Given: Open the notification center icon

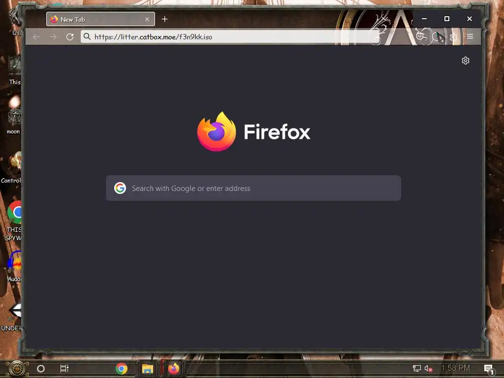Looking at the screenshot, I should point(489,369).
